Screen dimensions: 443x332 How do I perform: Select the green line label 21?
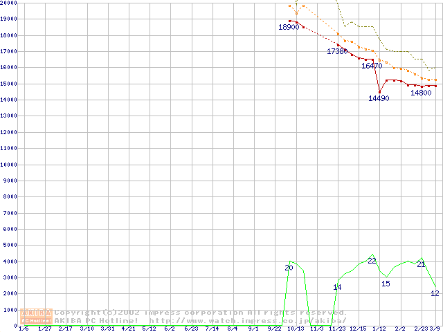421,264
